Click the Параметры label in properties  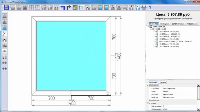tap(154, 100)
